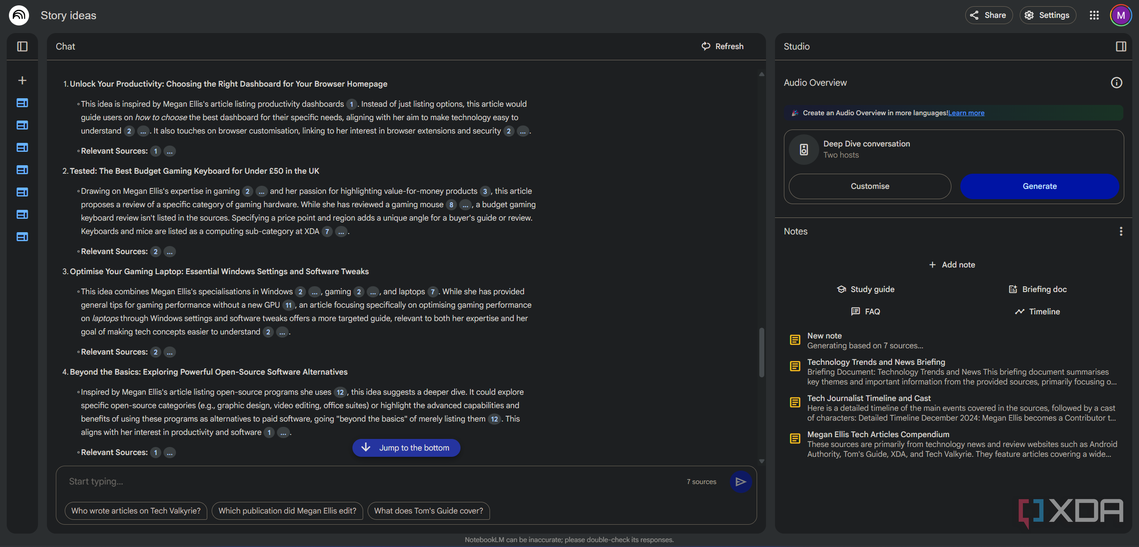The width and height of the screenshot is (1139, 547).
Task: Create a Timeline
Action: [1037, 312]
